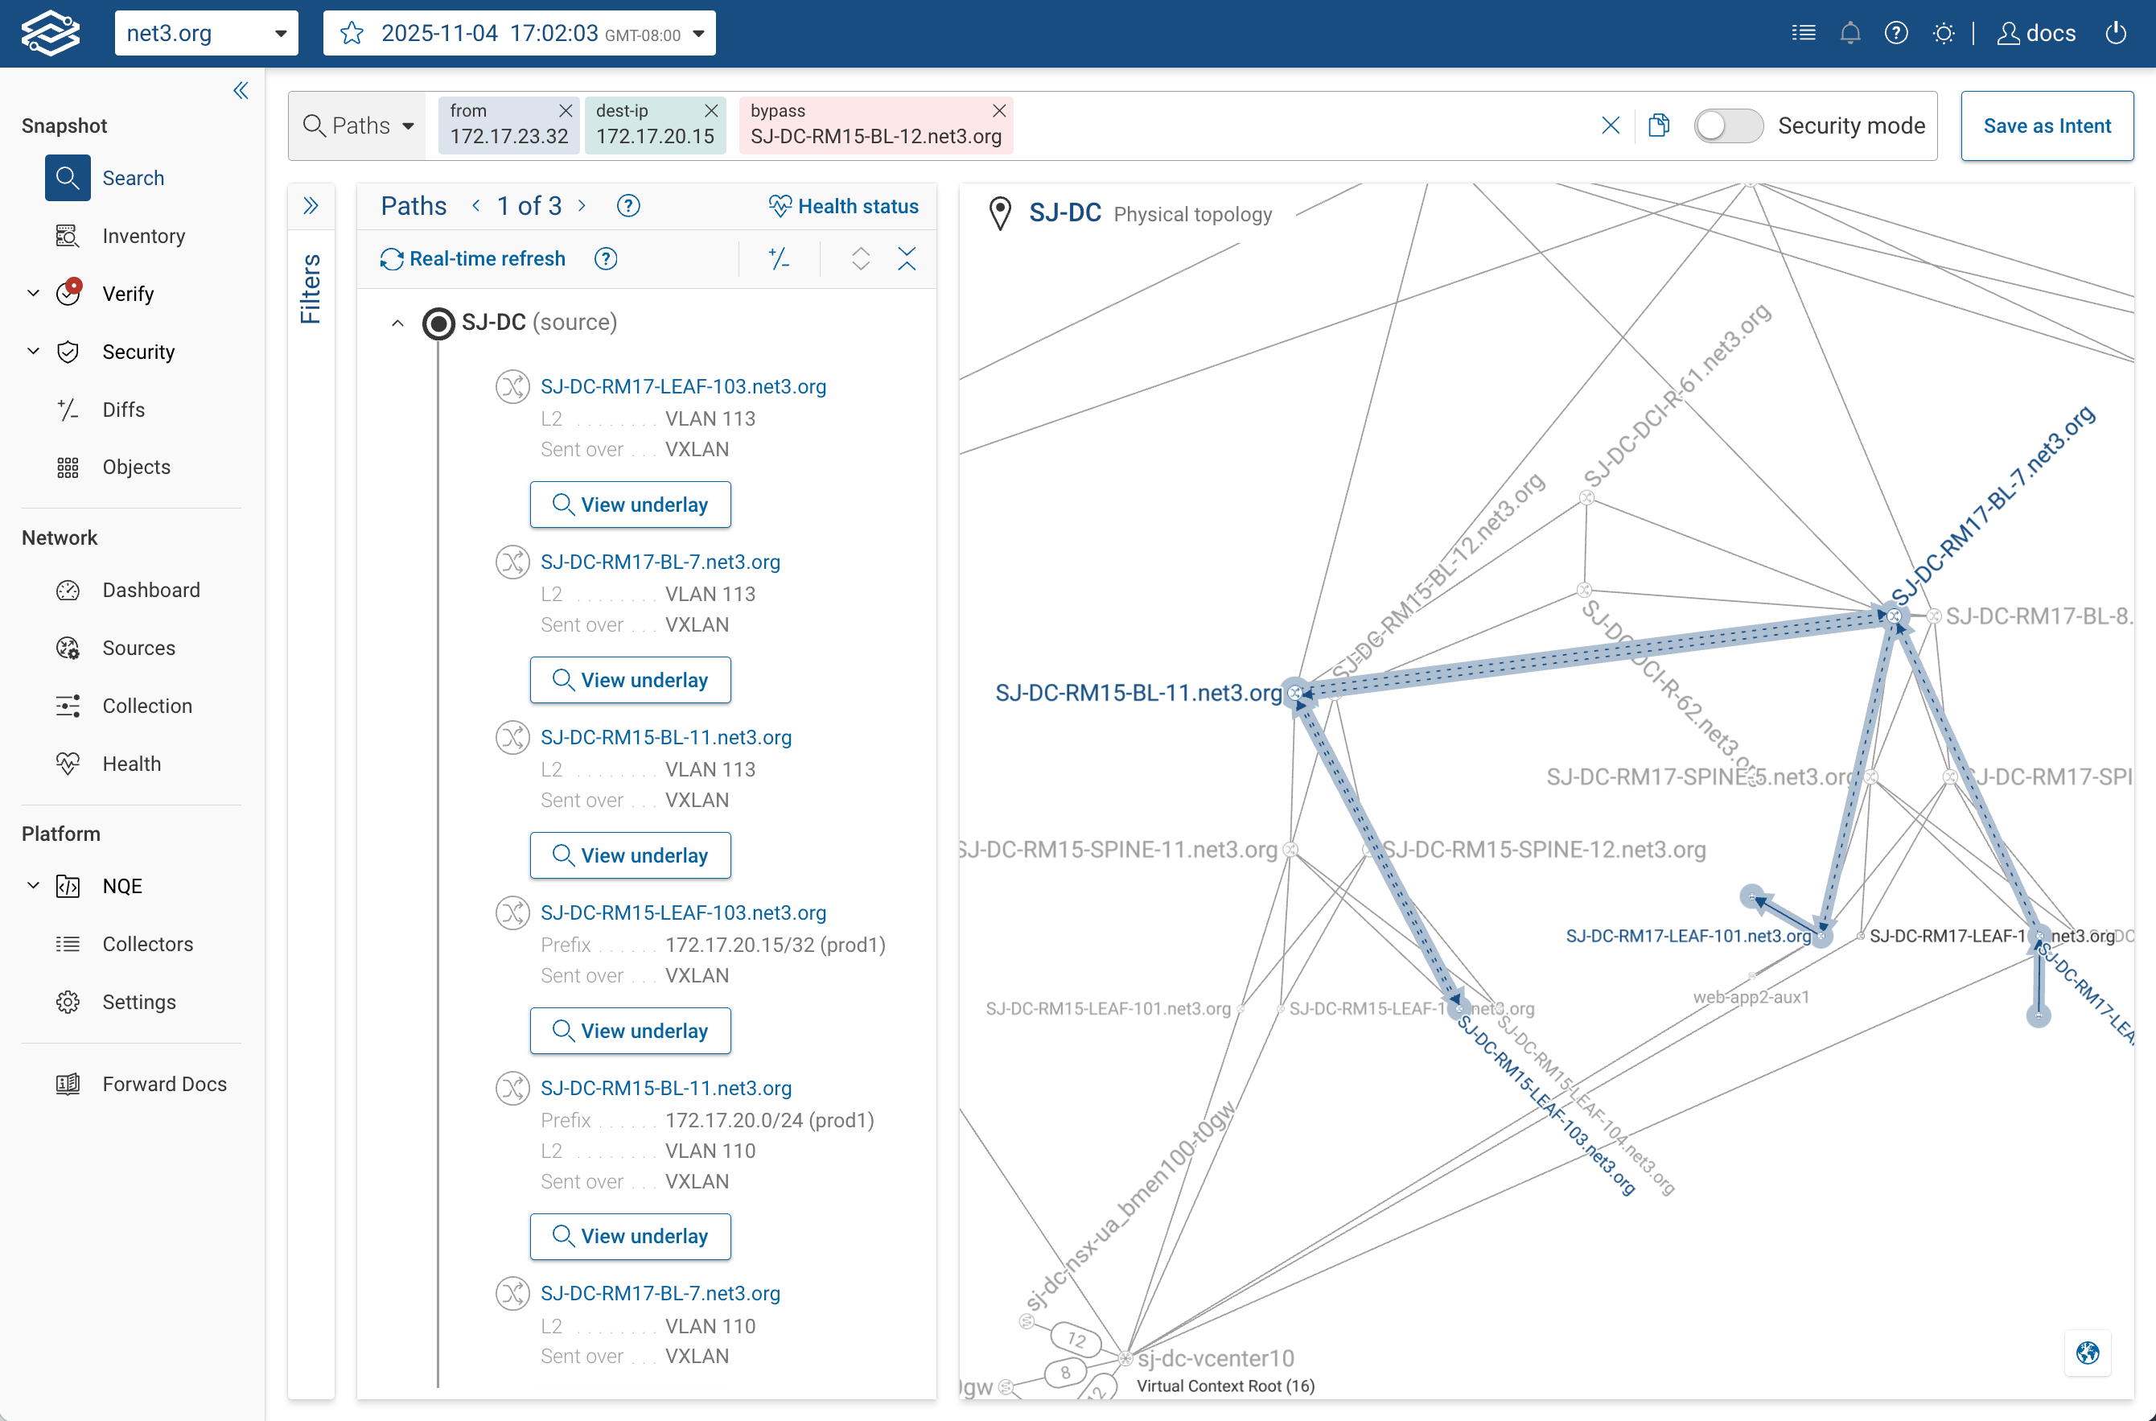Open SJ-DC-RM17-LEAF-103.net3.org device link
This screenshot has width=2156, height=1421.
(x=683, y=386)
